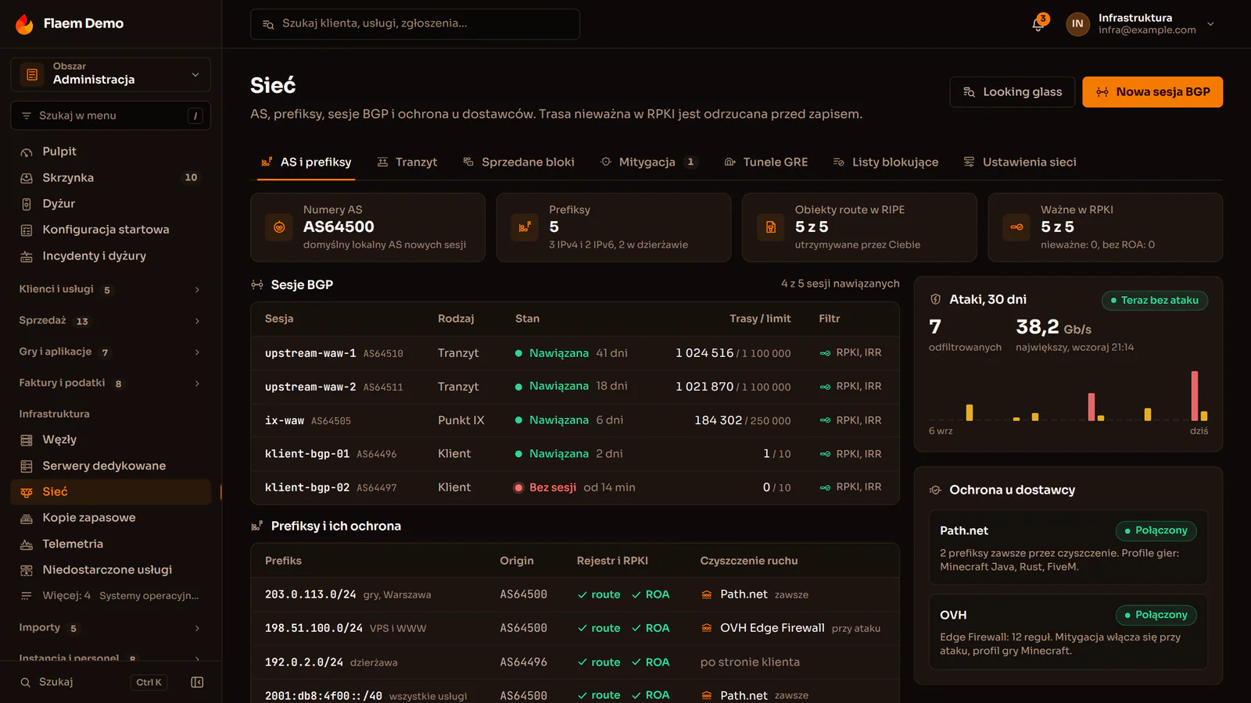
Task: Expand the Sprzedaż menu section
Action: 110,321
